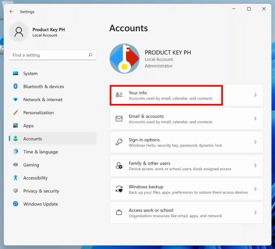This screenshot has height=249, width=275.
Task: Click the briefcase icon for Access work or school
Action: (x=119, y=213)
